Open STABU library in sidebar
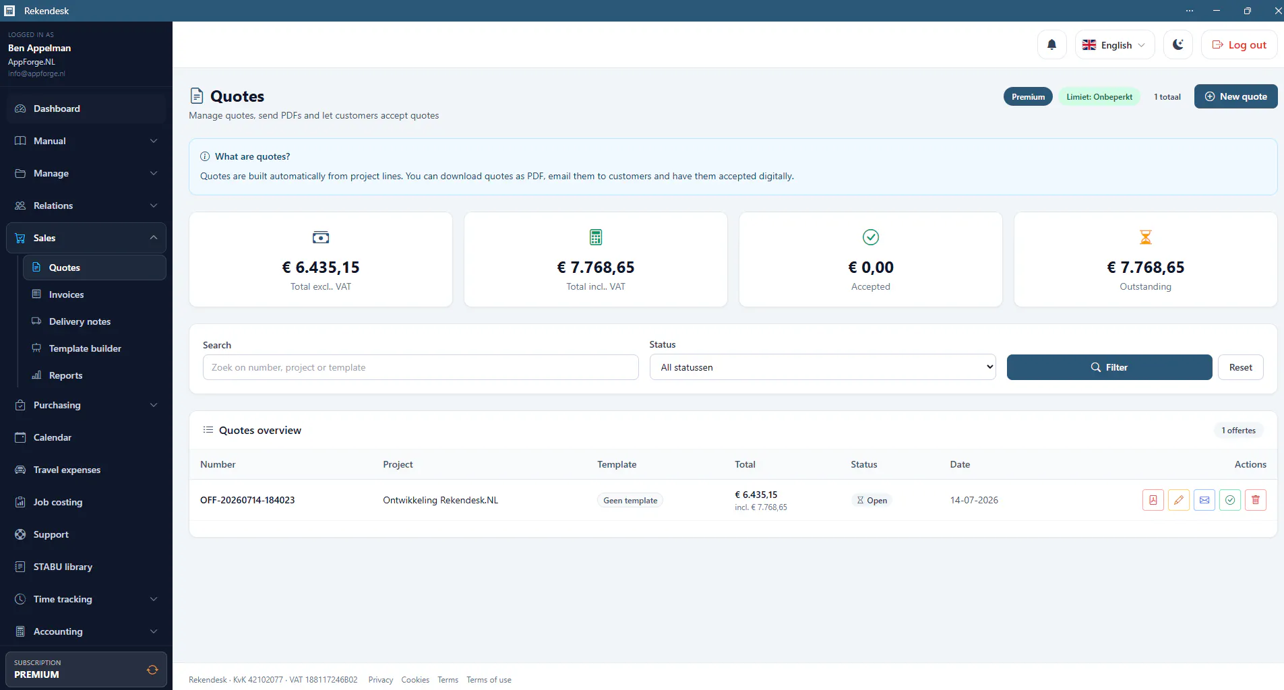This screenshot has width=1284, height=690. (x=86, y=567)
